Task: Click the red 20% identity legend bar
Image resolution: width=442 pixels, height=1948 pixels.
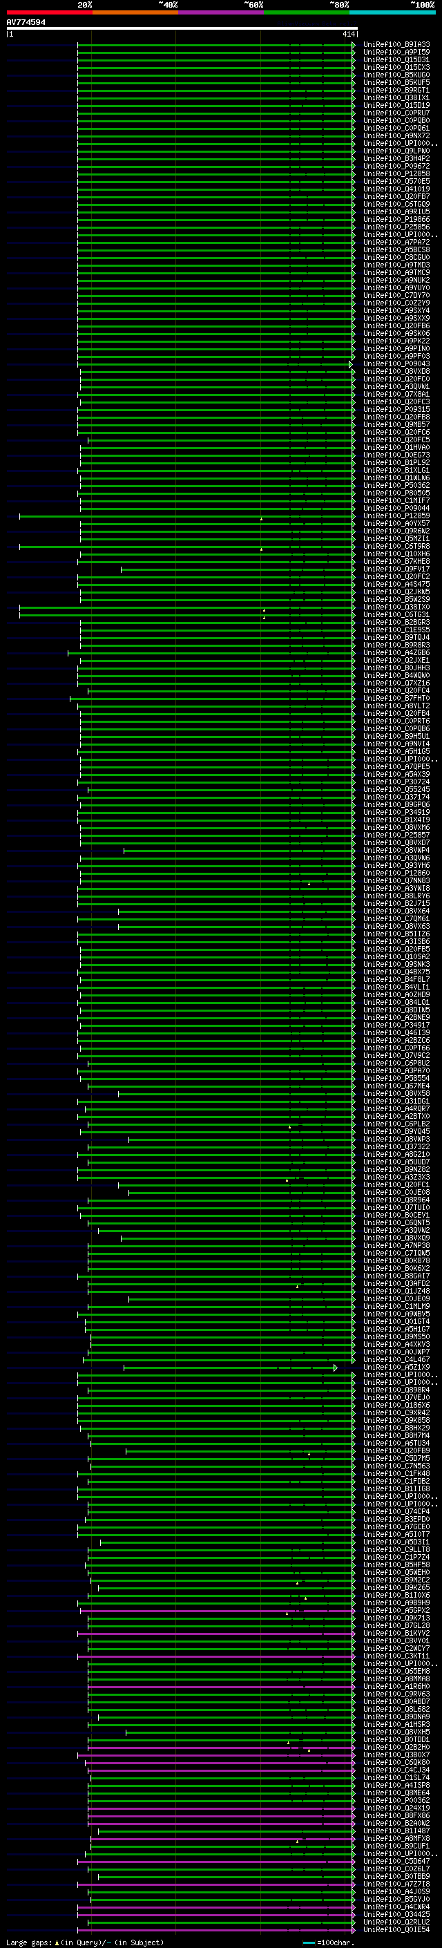Action: 49,12
